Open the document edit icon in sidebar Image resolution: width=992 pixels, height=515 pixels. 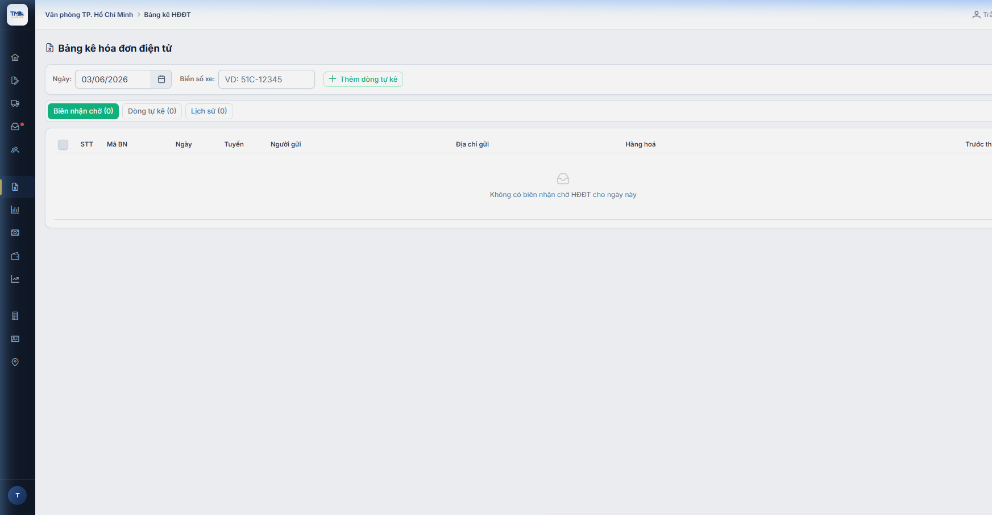click(15, 81)
